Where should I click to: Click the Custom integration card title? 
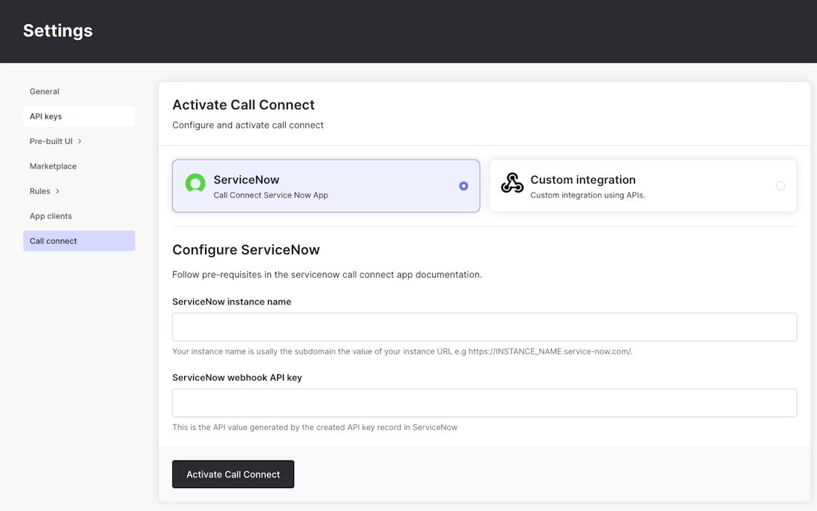[x=583, y=180]
